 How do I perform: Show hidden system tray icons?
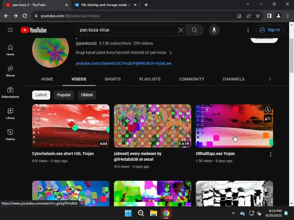click(233, 213)
